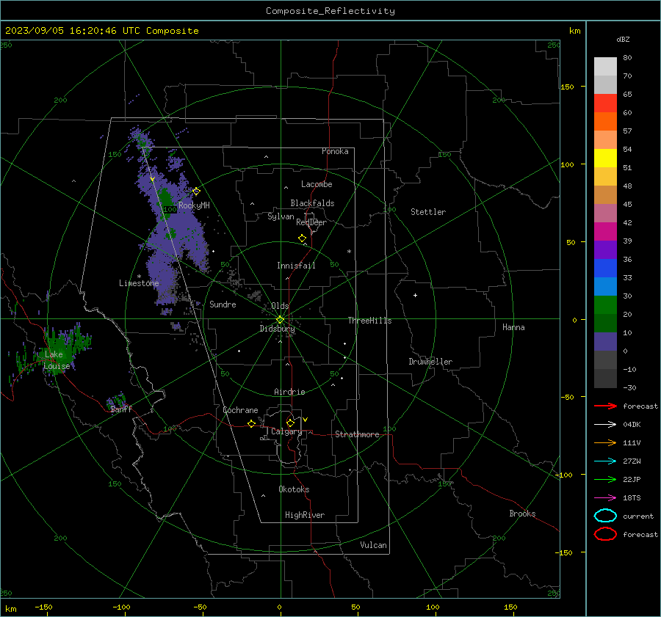661x617 pixels.
Task: Click the cyan 27ZW arrow icon
Action: coord(605,461)
